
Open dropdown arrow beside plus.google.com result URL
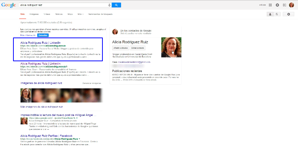(x=77, y=118)
